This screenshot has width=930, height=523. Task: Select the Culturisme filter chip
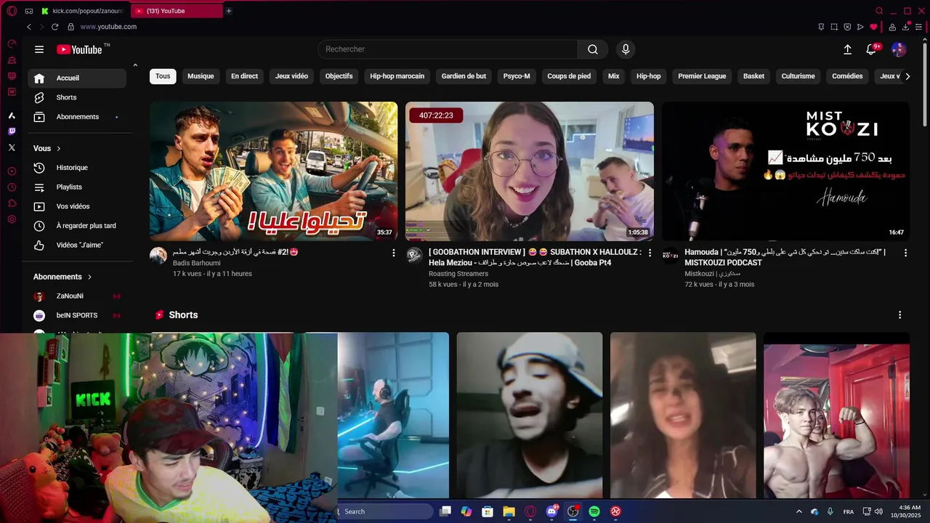coord(798,76)
